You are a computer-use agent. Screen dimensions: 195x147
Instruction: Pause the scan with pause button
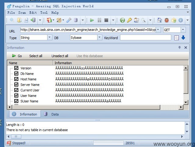point(99,20)
